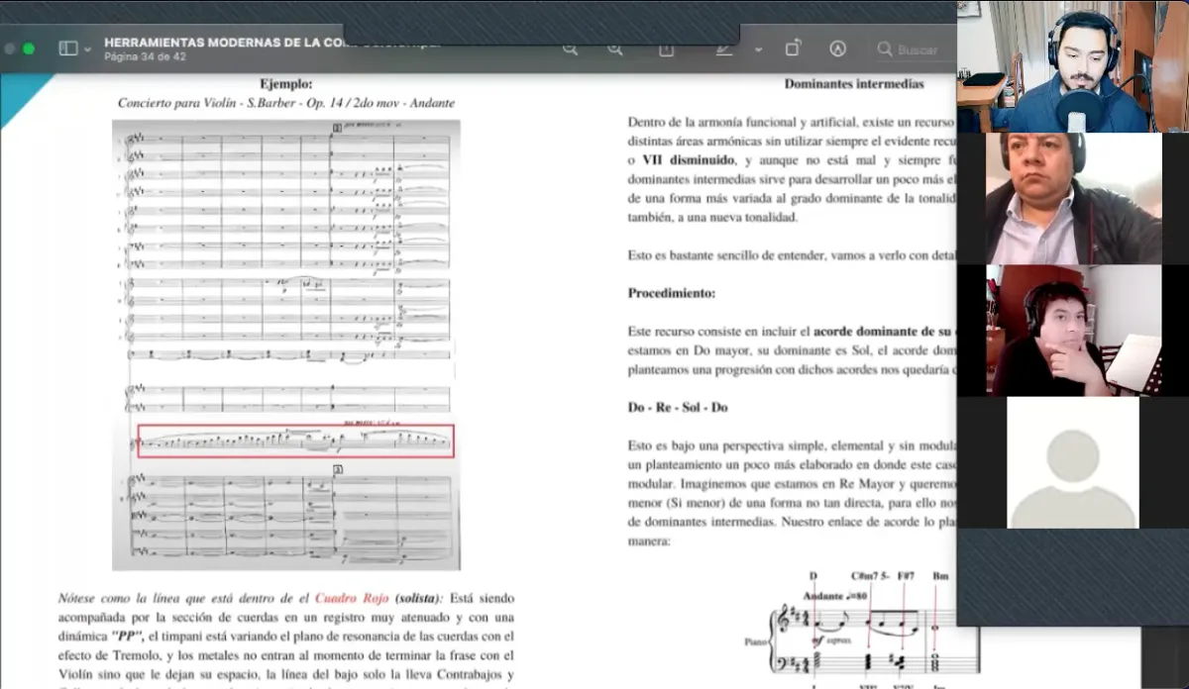Click the 'Do - Re - Sol - Do' text

(x=678, y=407)
